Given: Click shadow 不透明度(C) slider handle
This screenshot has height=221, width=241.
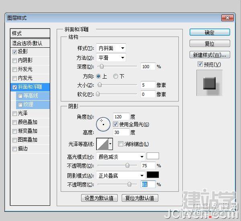Looking at the screenshot, I should [129, 184].
